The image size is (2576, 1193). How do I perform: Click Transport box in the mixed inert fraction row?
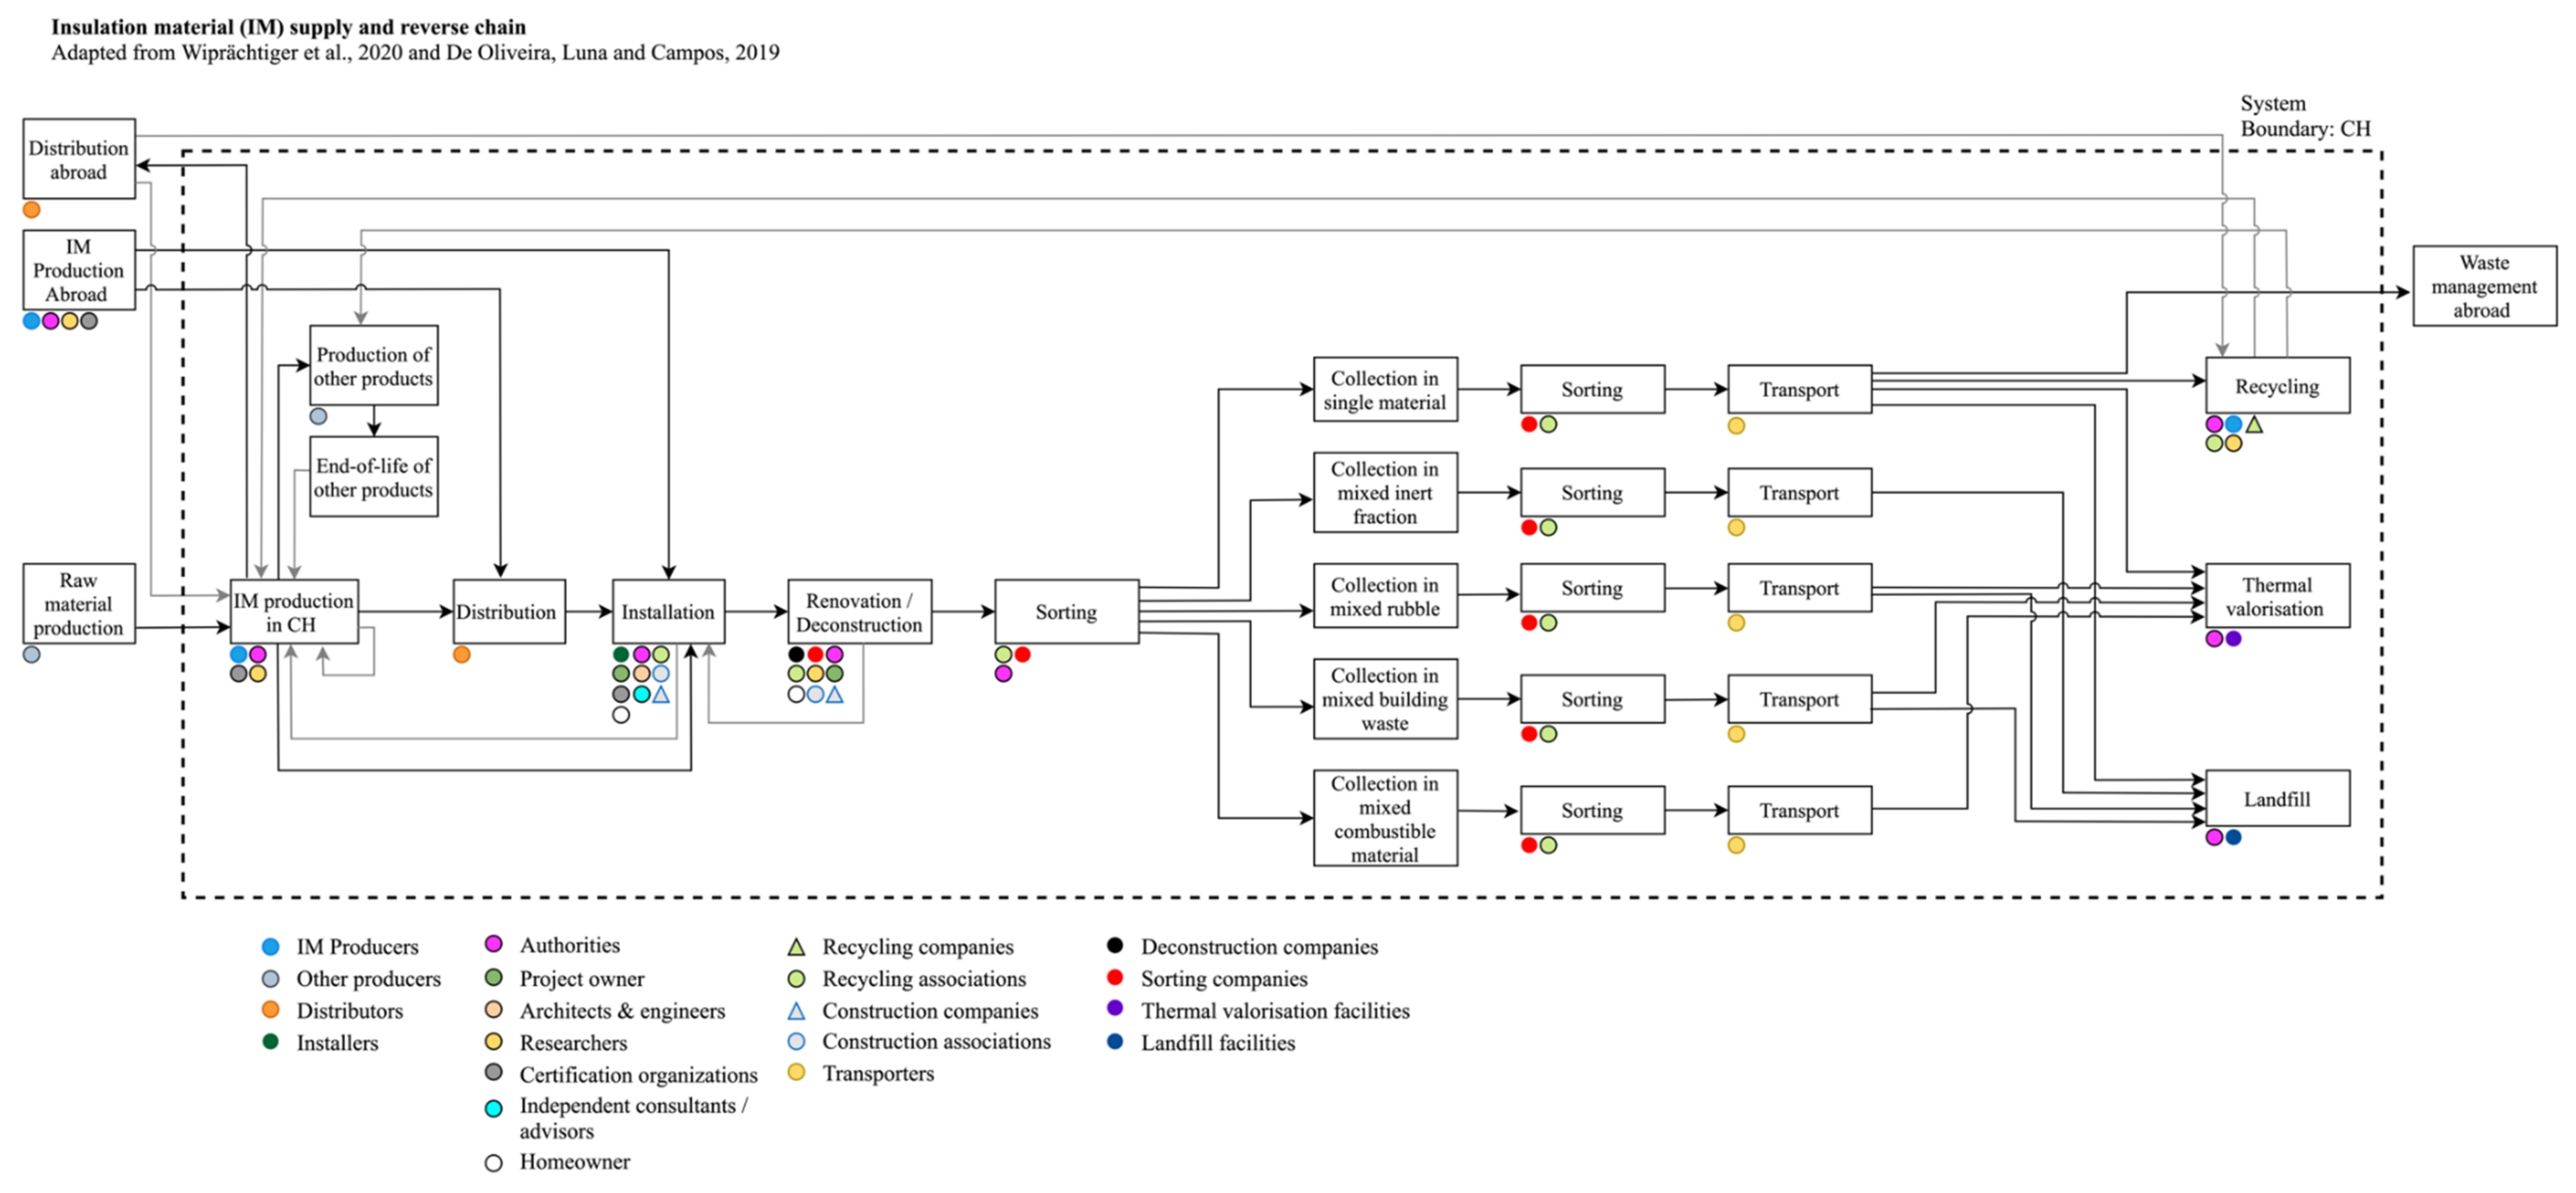pyautogui.click(x=1799, y=492)
